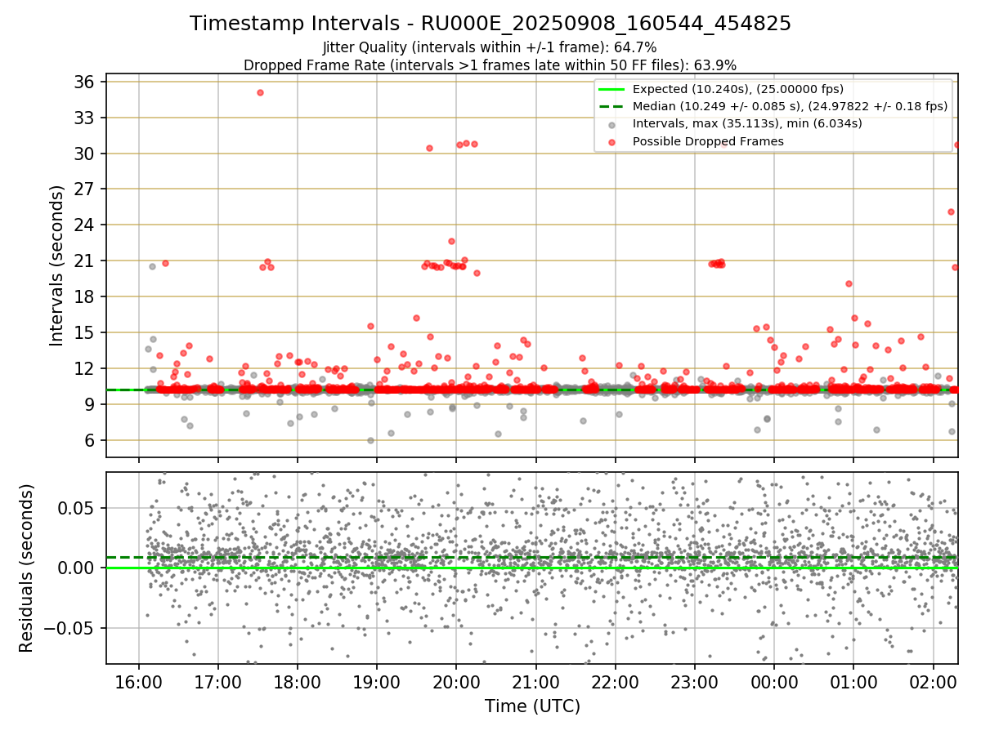Click the 'Residuals (seconds)' y-axis label
981x735 pixels.
(x=26, y=568)
